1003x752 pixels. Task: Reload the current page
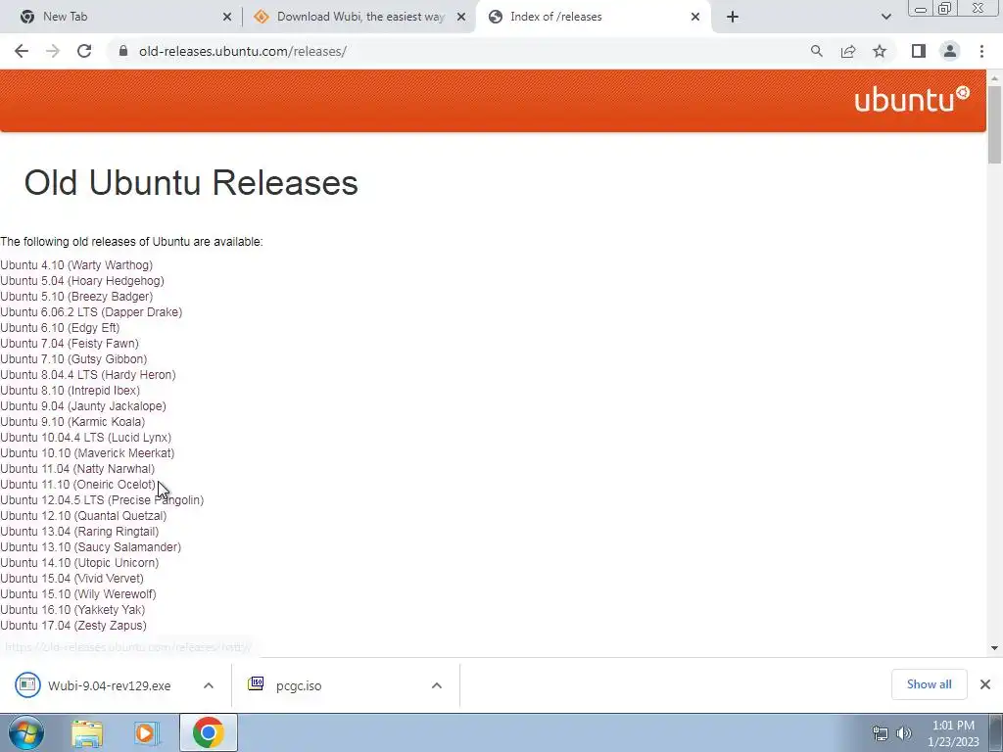point(84,51)
